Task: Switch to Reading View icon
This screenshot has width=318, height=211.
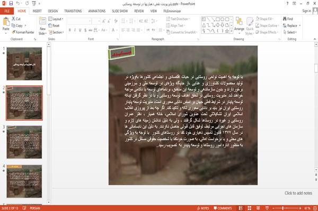Action: click(258, 208)
